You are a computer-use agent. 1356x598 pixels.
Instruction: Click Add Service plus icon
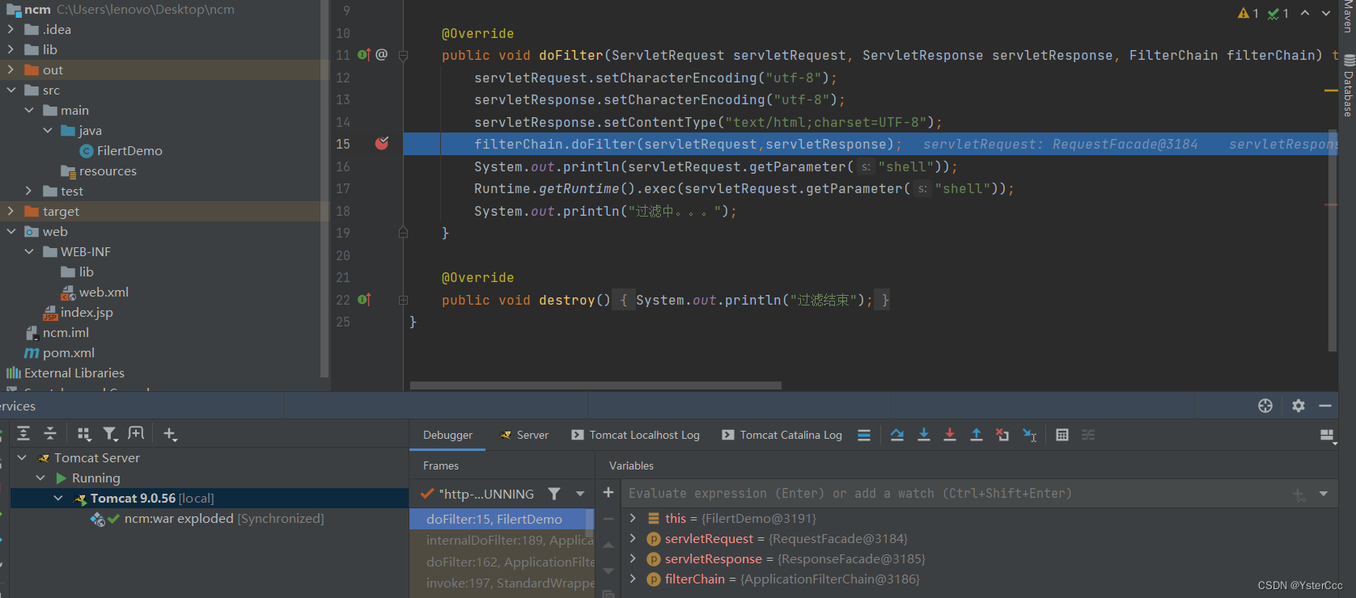click(x=170, y=434)
